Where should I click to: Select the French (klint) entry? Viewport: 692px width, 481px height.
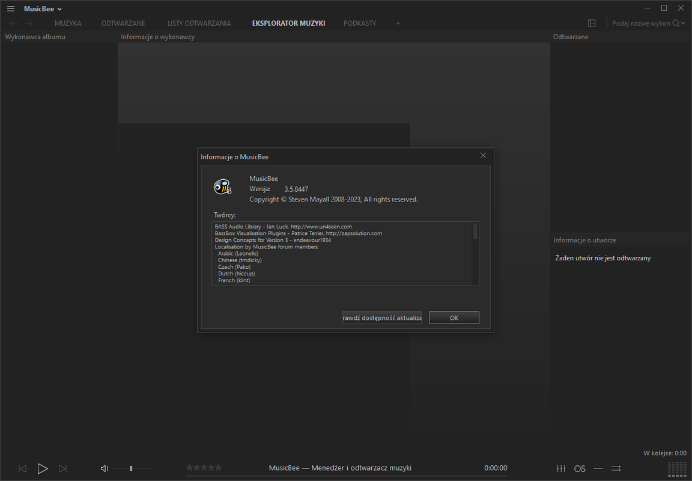click(x=234, y=280)
